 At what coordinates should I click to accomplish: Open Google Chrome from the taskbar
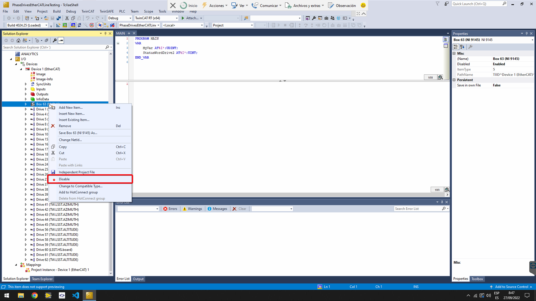coord(35,295)
